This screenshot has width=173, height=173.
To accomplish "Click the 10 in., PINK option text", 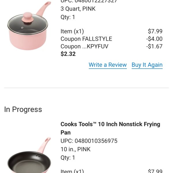I will [x=76, y=149].
